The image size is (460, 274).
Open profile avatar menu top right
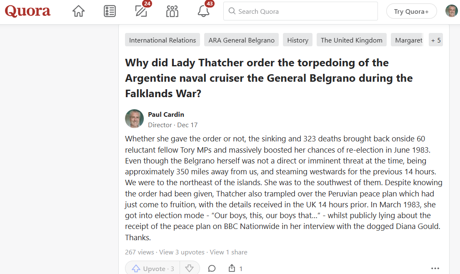tap(451, 11)
